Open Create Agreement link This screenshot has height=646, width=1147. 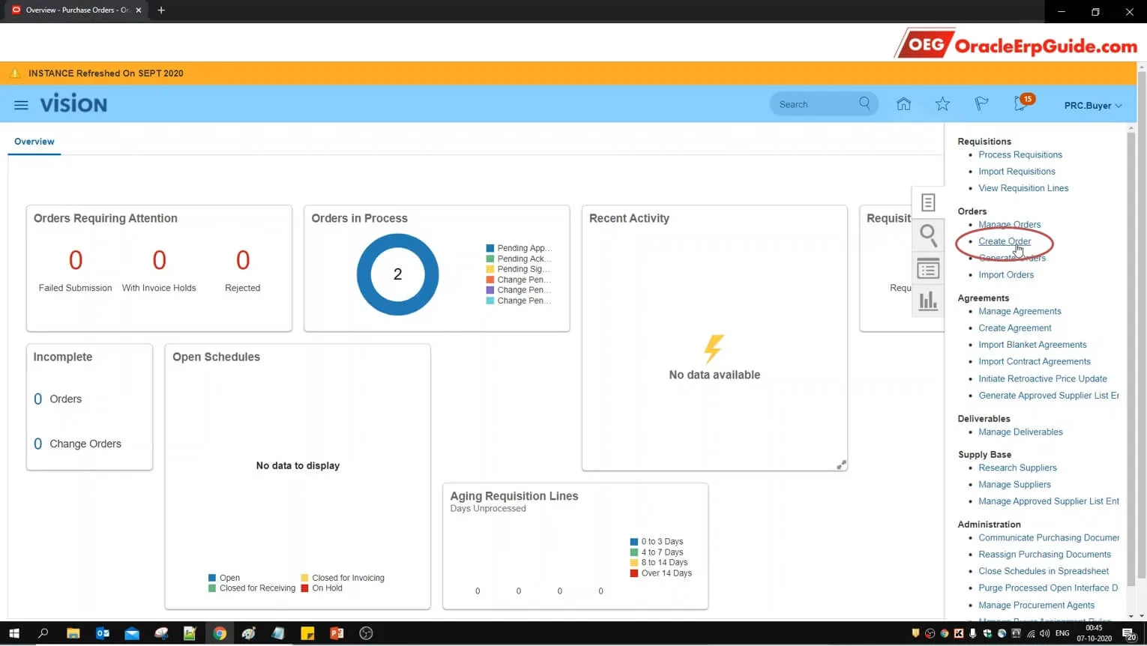[x=1015, y=328]
